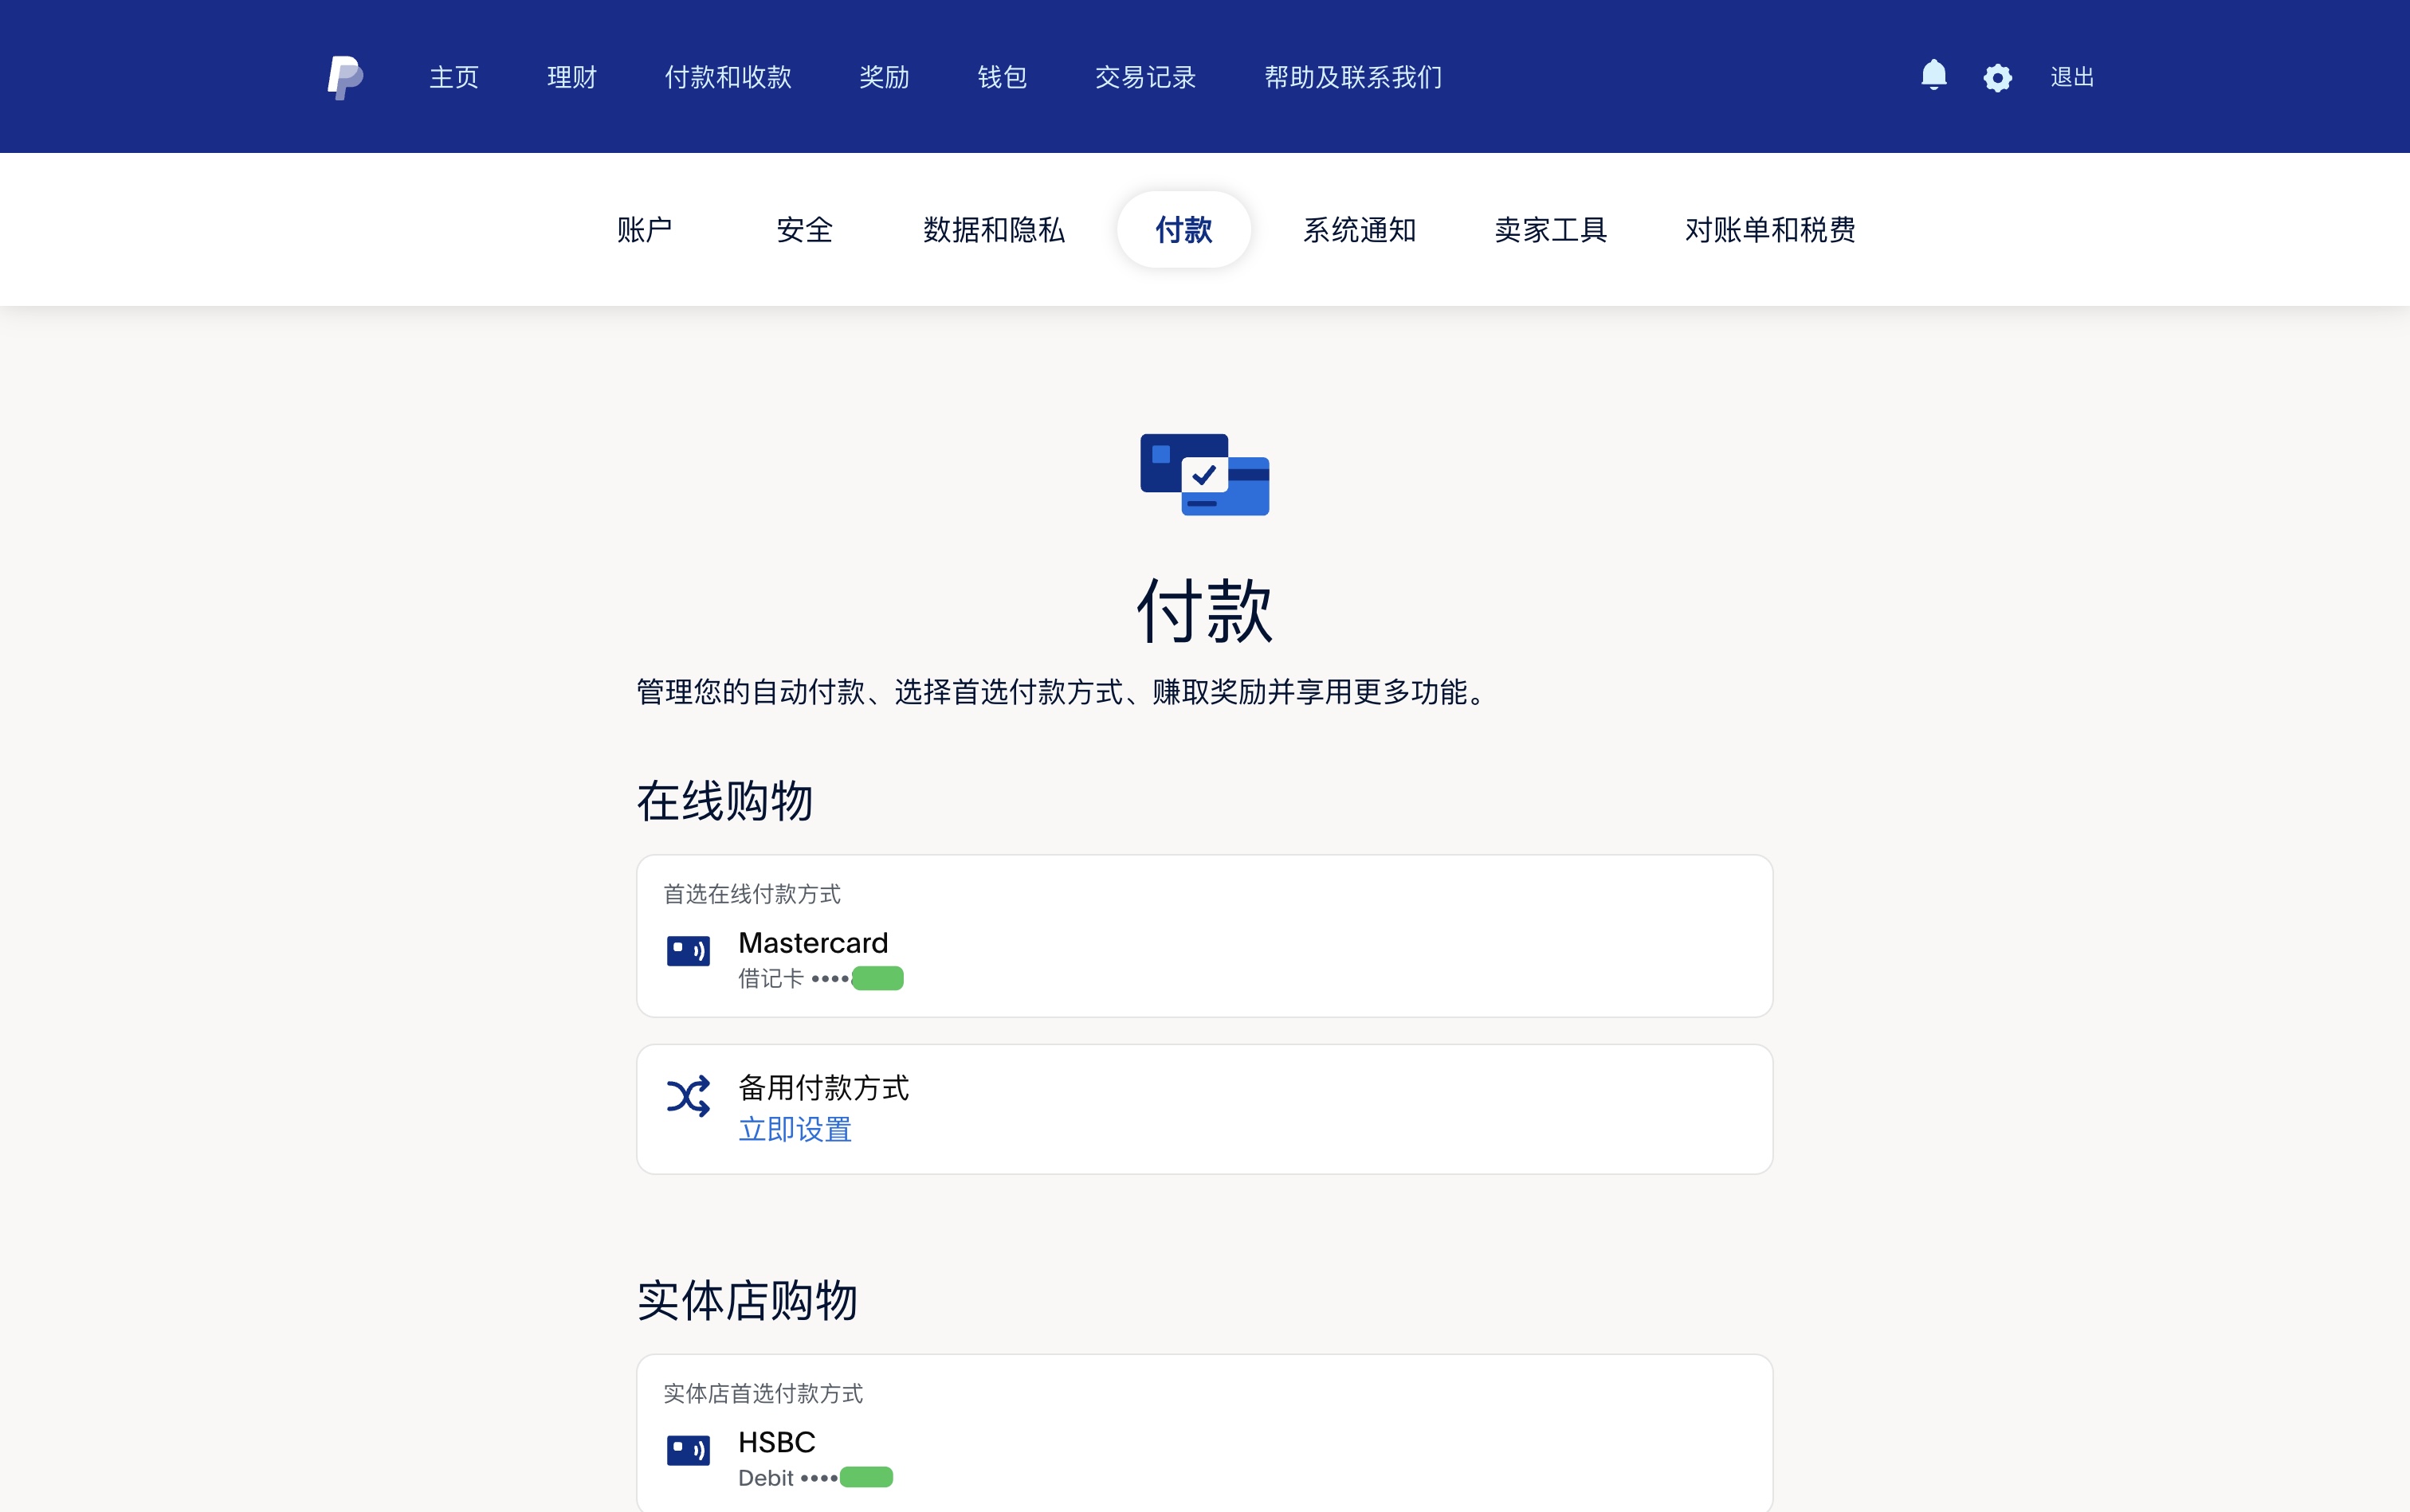Go to 交易记录 in top navigation

click(1144, 77)
